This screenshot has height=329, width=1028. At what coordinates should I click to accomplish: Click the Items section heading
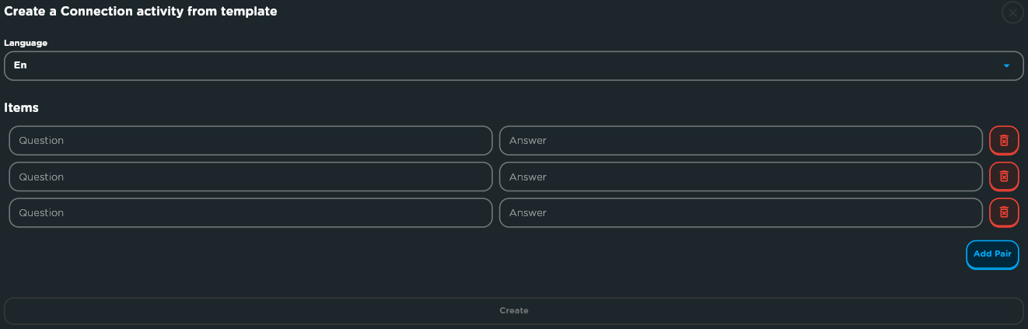coord(22,107)
